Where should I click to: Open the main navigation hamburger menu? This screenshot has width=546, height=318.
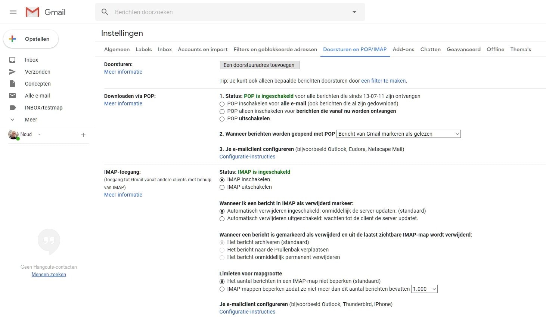[13, 12]
